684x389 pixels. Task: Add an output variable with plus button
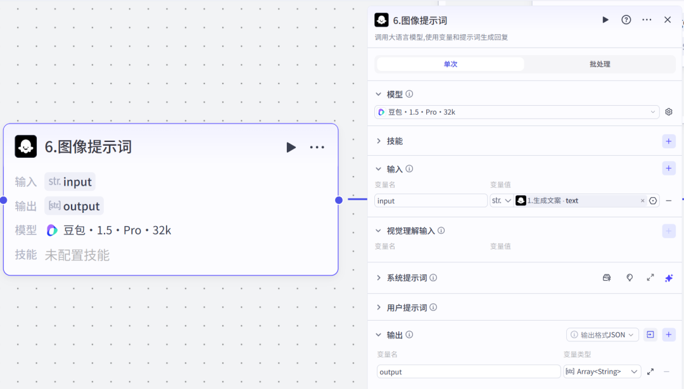[x=669, y=335]
